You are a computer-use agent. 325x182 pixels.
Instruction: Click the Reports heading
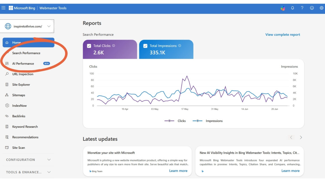tap(92, 23)
